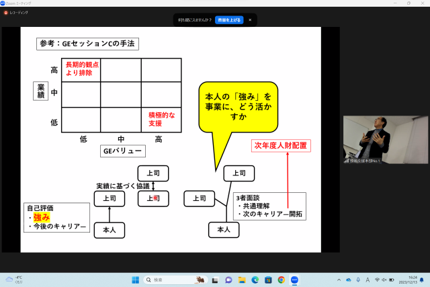This screenshot has width=430, height=287.
Task: Click the taskbar 検索 search box
Action: click(175, 280)
